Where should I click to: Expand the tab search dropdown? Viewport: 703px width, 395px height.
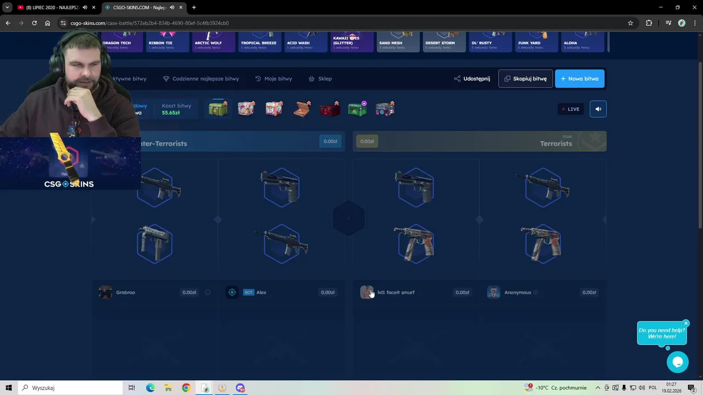pyautogui.click(x=7, y=7)
